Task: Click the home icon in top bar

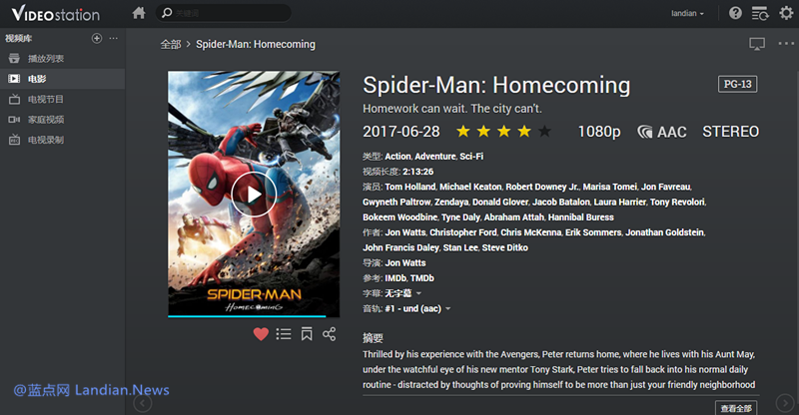Action: pyautogui.click(x=138, y=13)
